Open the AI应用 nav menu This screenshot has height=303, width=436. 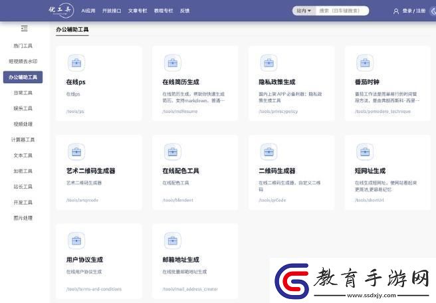coord(88,11)
